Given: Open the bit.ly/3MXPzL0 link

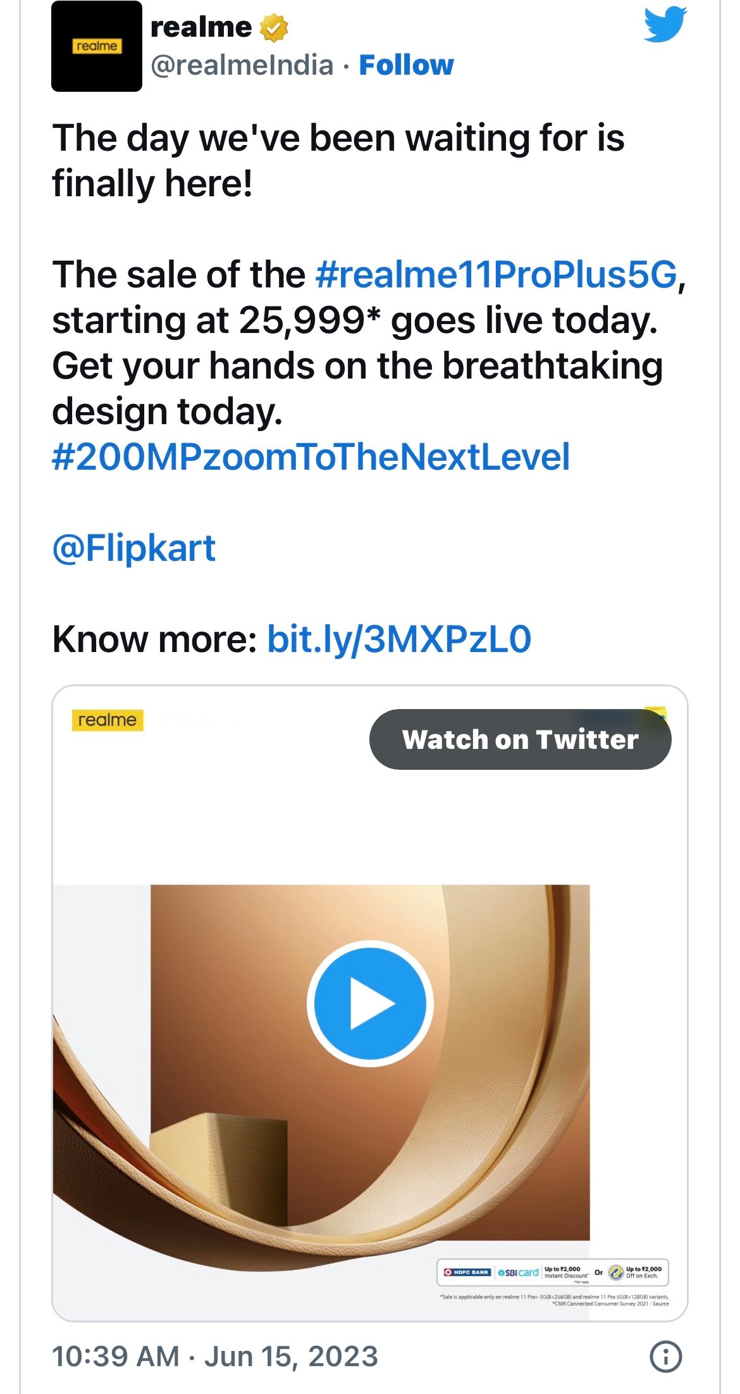Looking at the screenshot, I should point(398,639).
